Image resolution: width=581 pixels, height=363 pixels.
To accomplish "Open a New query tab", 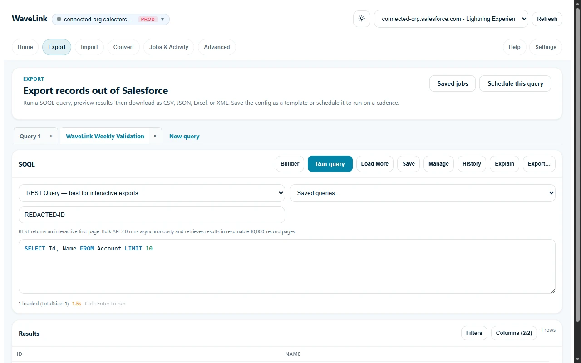I will coord(184,136).
